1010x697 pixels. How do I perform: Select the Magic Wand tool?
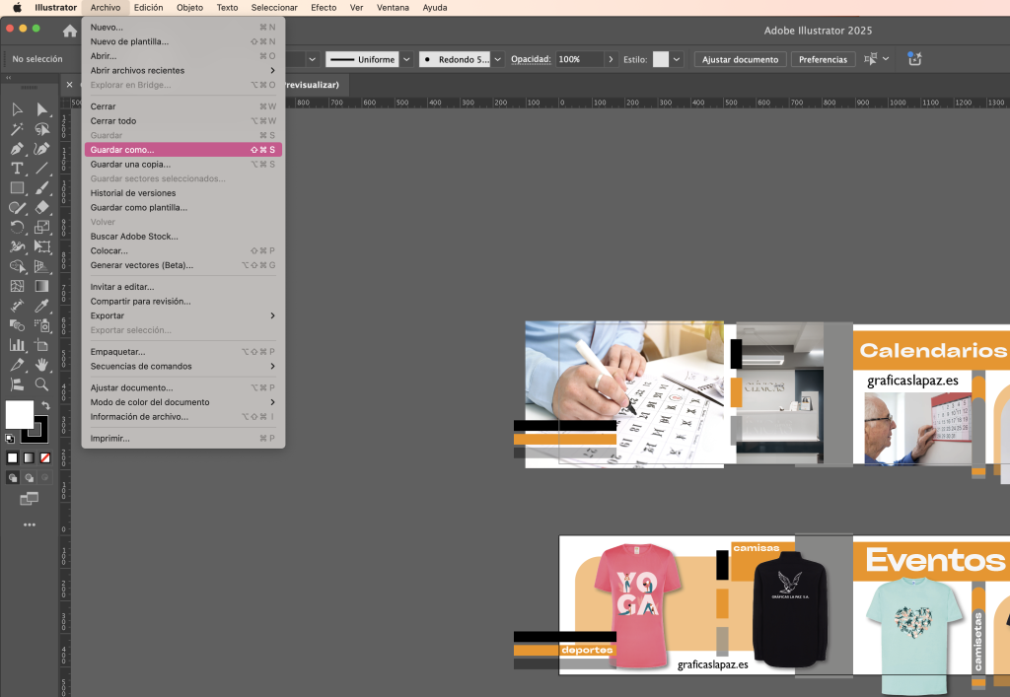tap(17, 129)
